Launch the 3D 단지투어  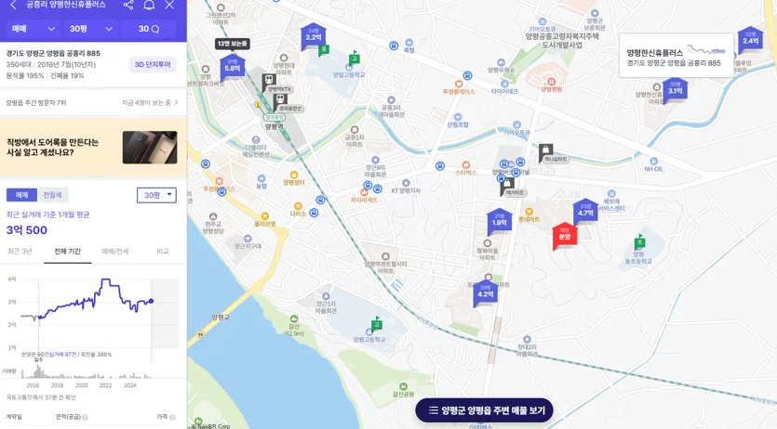[x=153, y=65]
